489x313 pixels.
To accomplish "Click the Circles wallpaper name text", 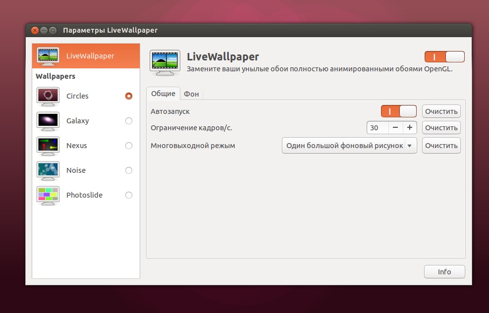I will (x=77, y=96).
